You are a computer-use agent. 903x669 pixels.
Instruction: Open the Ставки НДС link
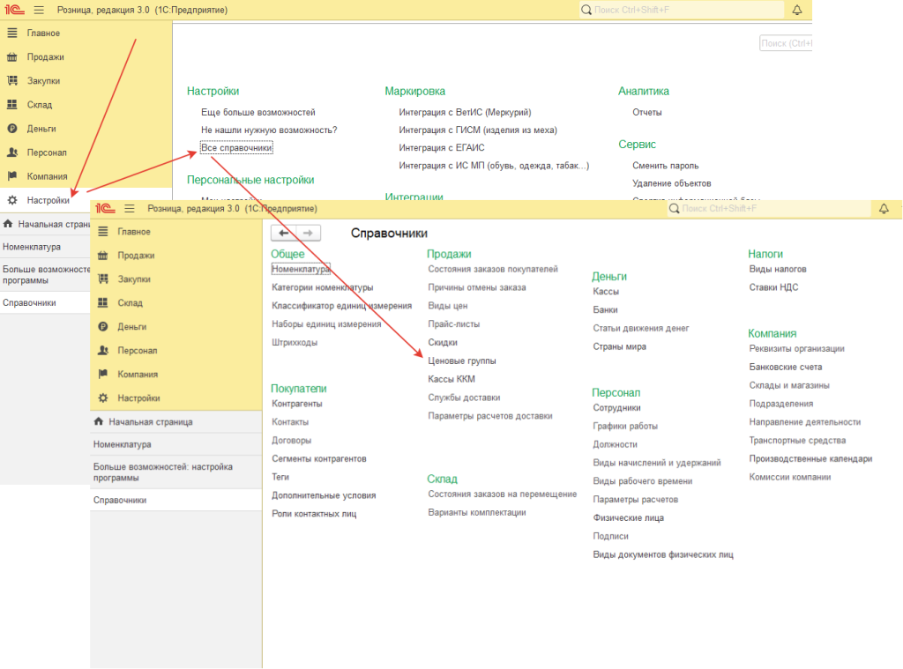click(x=773, y=287)
